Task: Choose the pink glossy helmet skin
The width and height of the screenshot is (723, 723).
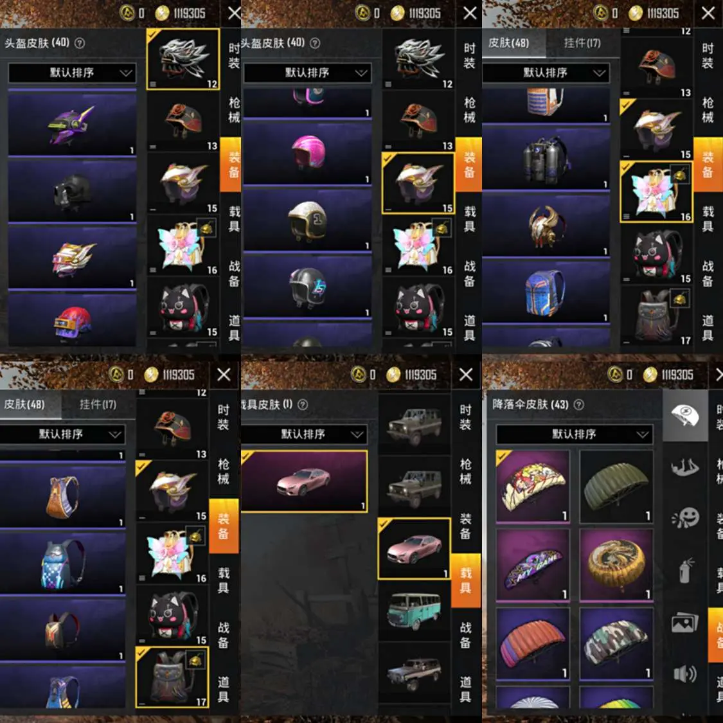Action: pyautogui.click(x=308, y=152)
